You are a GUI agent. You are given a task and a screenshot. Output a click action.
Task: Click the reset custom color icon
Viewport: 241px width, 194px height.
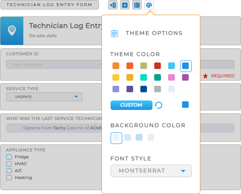click(x=159, y=105)
